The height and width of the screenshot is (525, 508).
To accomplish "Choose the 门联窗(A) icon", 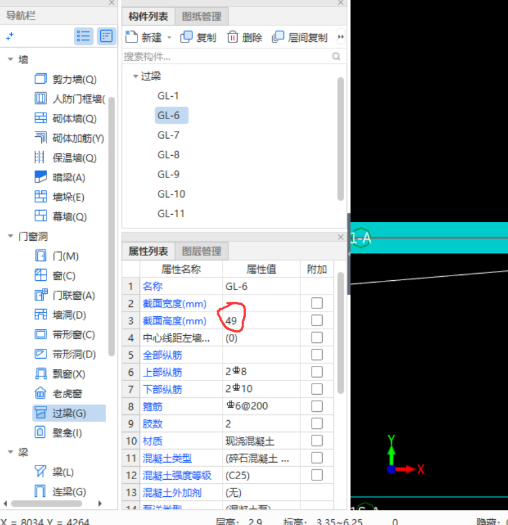I will (41, 295).
